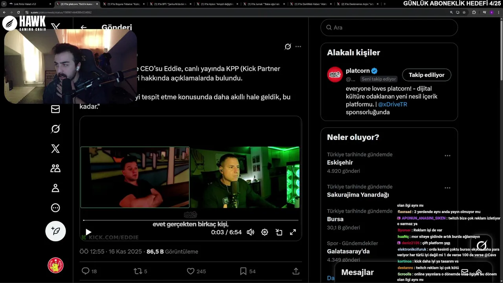Screen dimensions: 503x283
Task: Seek on the video progress bar
Action: [x=191, y=220]
